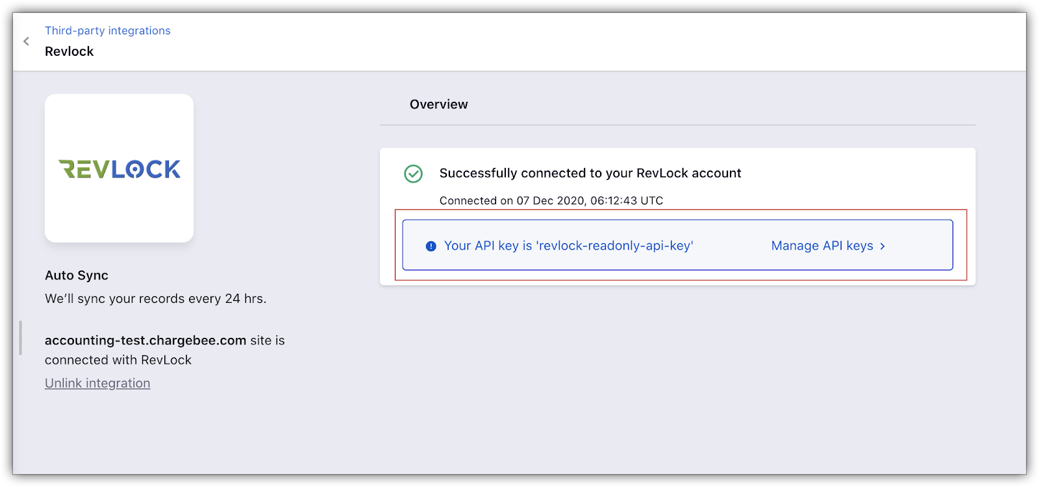Switch to the Overview tab
Viewport: 1039px width, 487px height.
pyautogui.click(x=438, y=104)
